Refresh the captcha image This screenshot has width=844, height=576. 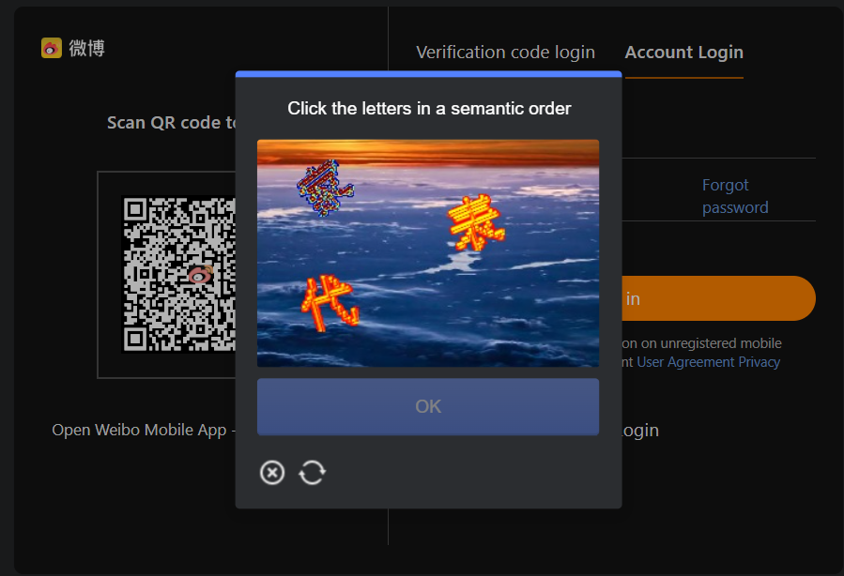(x=313, y=473)
